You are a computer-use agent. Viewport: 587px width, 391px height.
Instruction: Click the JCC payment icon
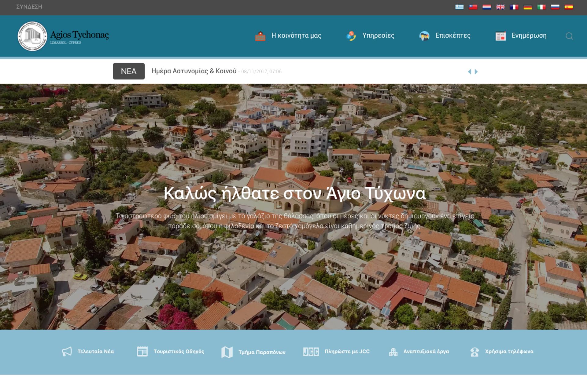311,352
